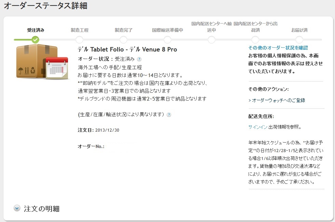This screenshot has width=335, height=222.
Task: Click the 配送先住所: heading
Action: (x=261, y=116)
